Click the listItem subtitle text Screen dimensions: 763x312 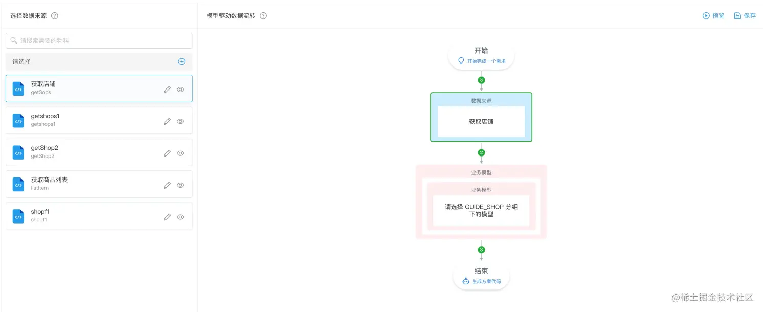click(40, 188)
